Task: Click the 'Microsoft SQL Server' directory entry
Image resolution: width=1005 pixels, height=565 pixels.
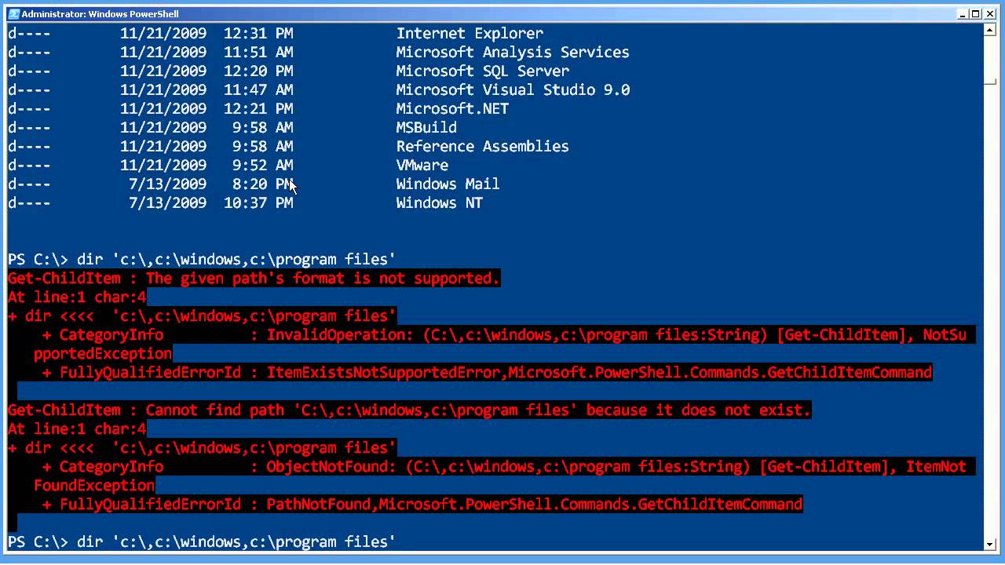Action: click(482, 71)
